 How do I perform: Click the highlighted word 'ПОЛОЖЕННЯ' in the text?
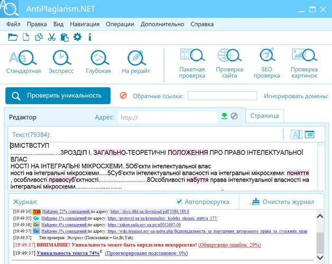[x=188, y=153]
